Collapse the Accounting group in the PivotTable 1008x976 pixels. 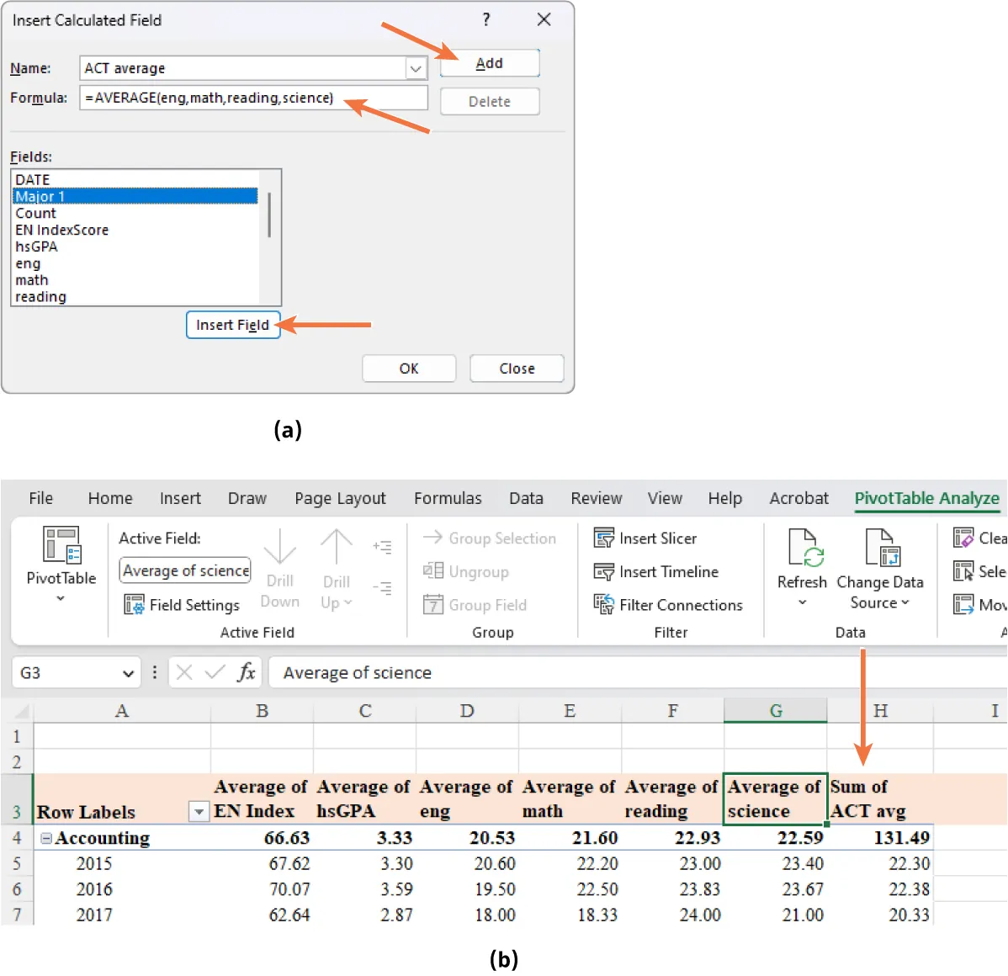tap(45, 838)
